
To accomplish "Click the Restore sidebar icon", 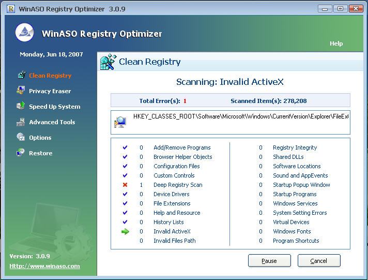I will coord(21,153).
